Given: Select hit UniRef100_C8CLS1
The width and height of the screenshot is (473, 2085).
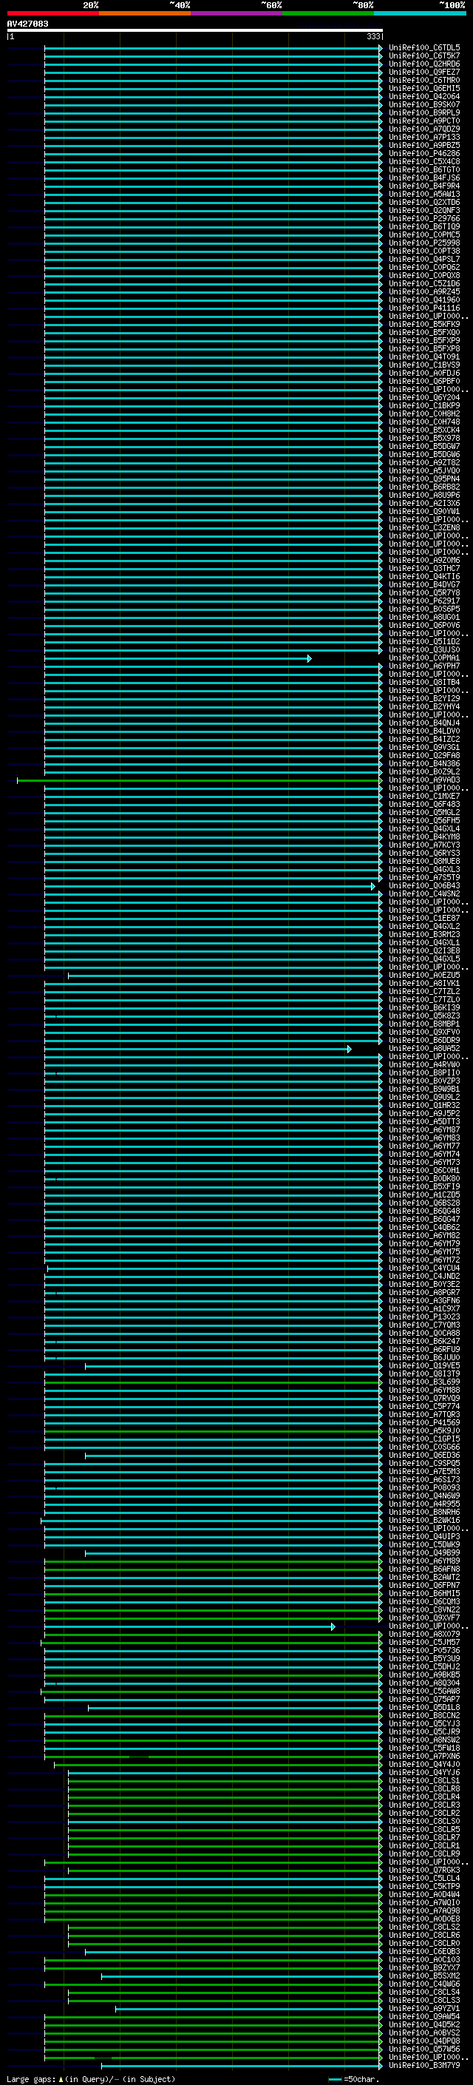Looking at the screenshot, I should [423, 1782].
